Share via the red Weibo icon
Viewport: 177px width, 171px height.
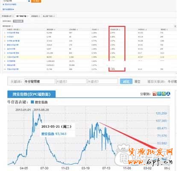155,94
